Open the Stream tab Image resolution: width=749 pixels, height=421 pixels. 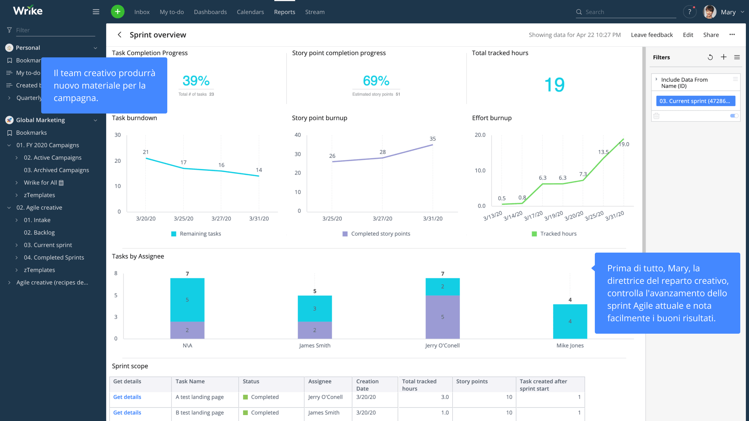315,12
